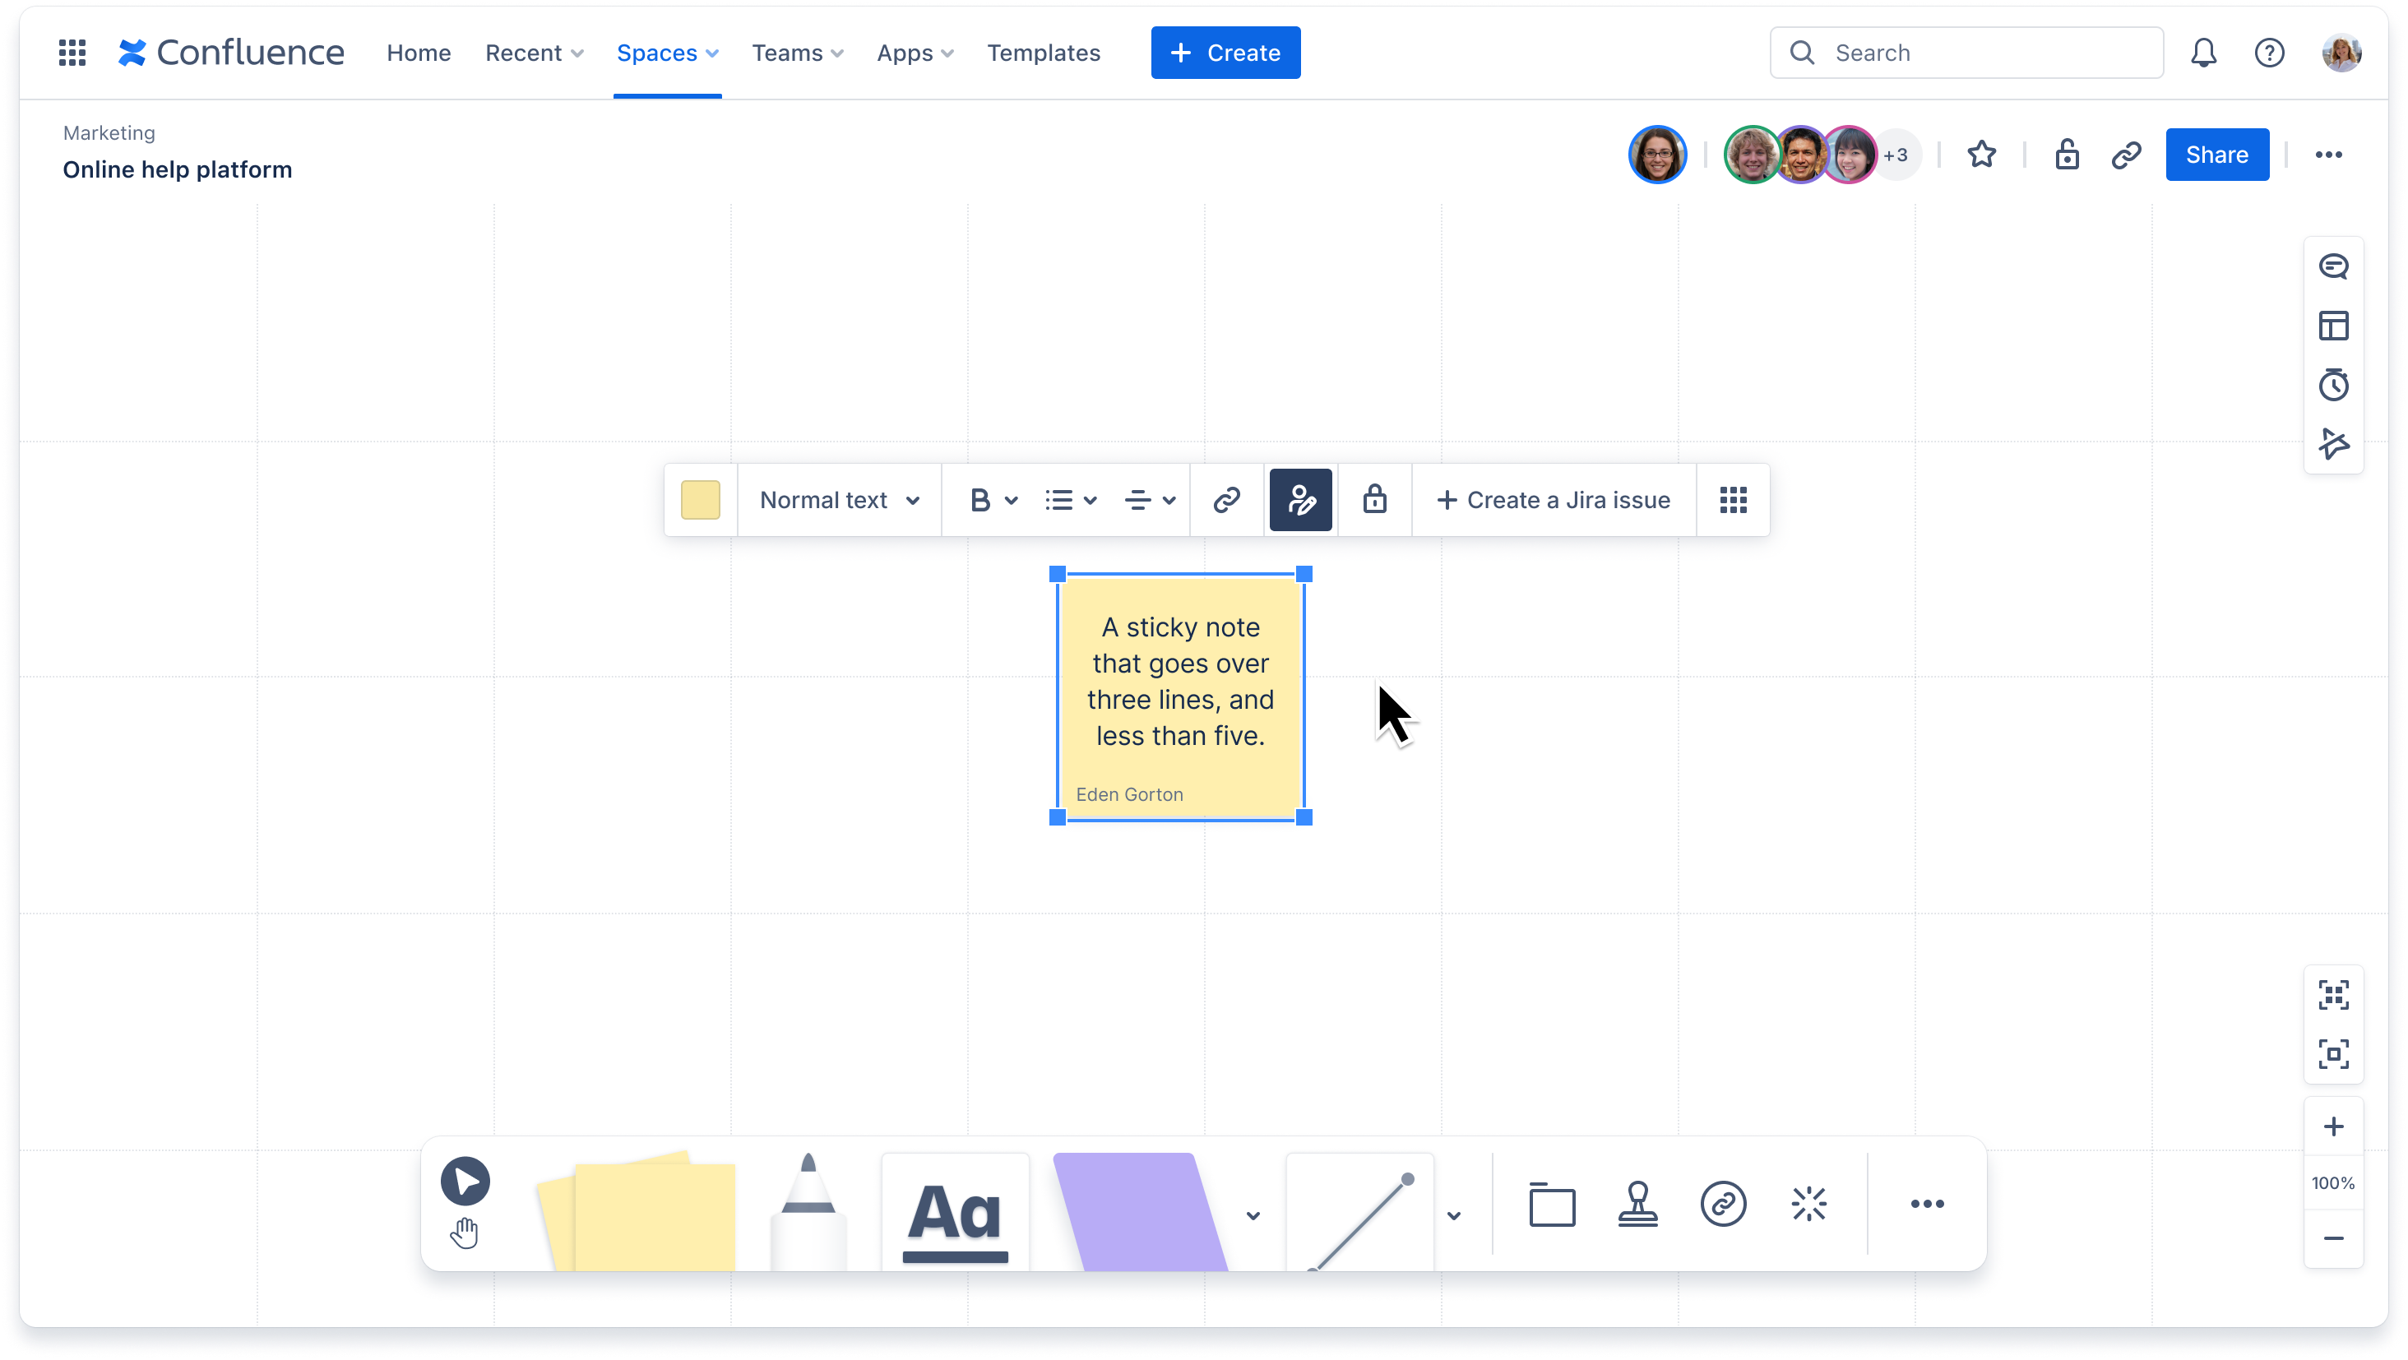Open the help question mark icon
Image resolution: width=2408 pixels, height=1360 pixels.
click(x=2269, y=53)
